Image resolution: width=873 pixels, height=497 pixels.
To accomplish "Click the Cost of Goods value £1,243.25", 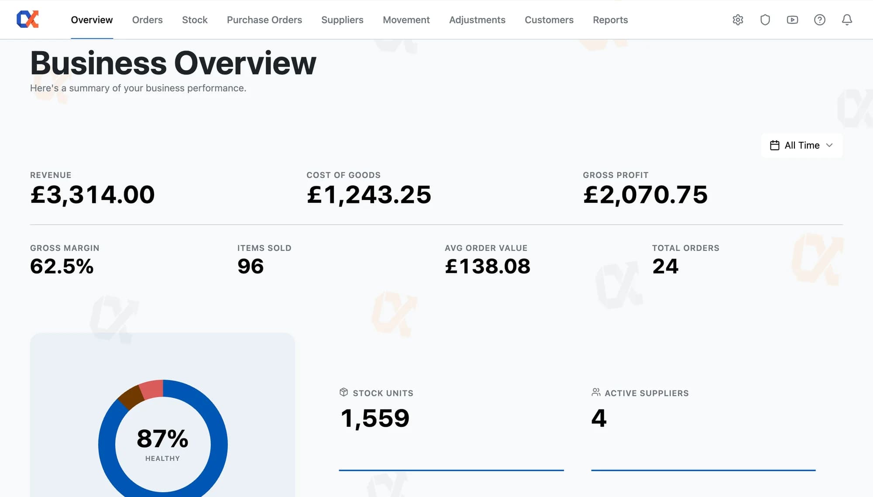I will click(x=369, y=195).
